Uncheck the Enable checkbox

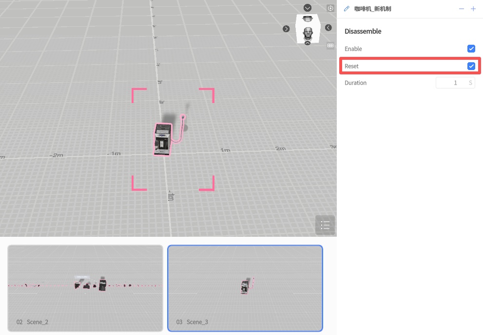(x=471, y=49)
